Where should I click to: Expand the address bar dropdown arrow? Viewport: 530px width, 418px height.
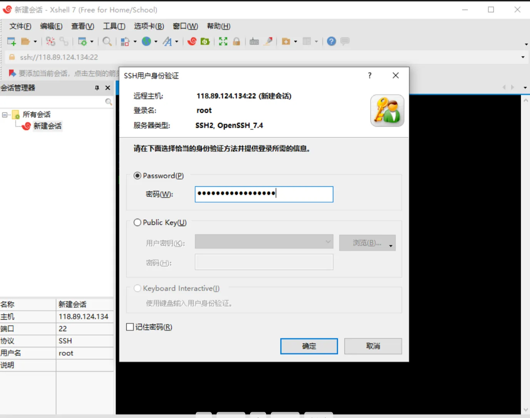[523, 57]
